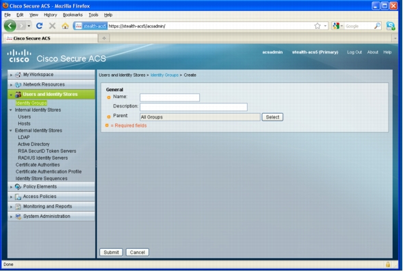The height and width of the screenshot is (272, 403).
Task: Open the Bookmarks menu
Action: click(x=73, y=15)
